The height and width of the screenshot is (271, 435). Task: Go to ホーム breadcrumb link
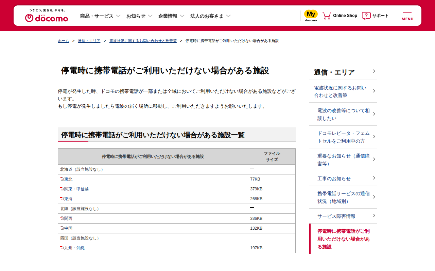[63, 41]
